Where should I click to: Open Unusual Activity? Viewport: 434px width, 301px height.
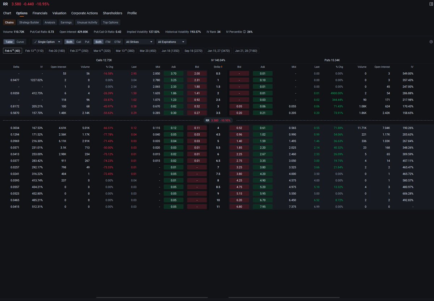[x=87, y=22]
